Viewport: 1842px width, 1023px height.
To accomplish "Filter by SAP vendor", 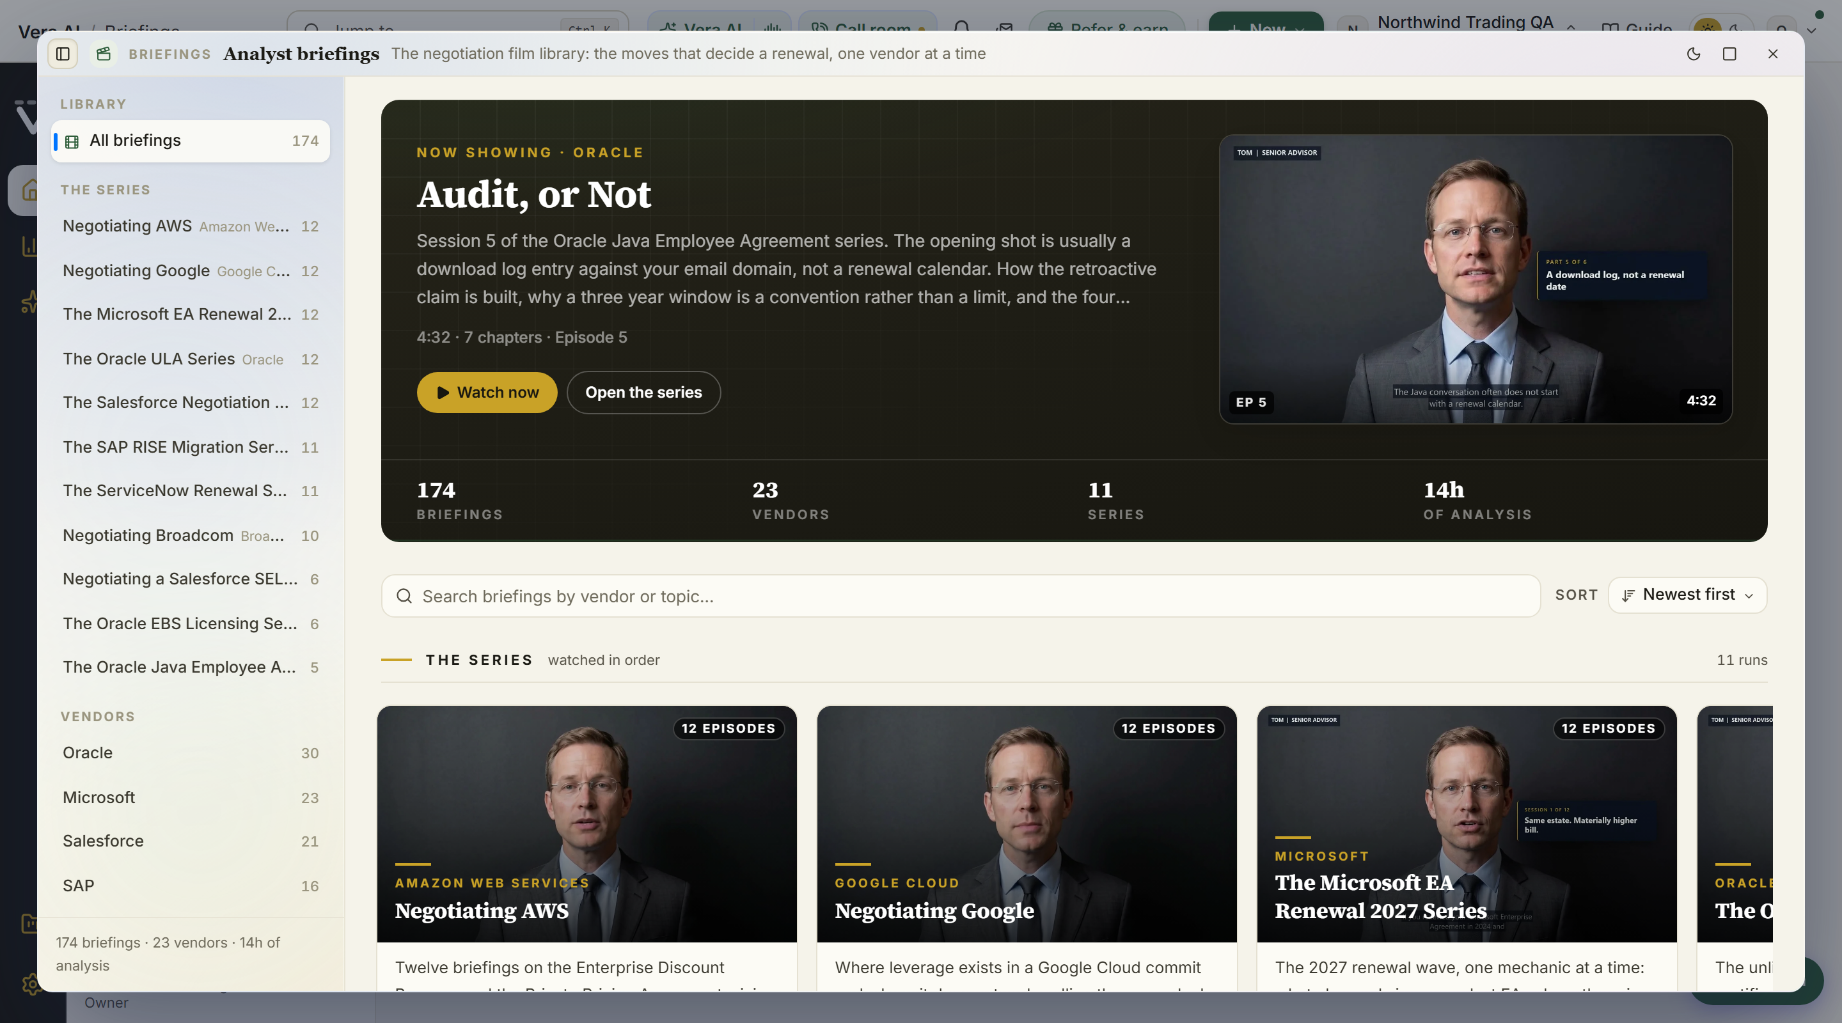I will [x=190, y=886].
